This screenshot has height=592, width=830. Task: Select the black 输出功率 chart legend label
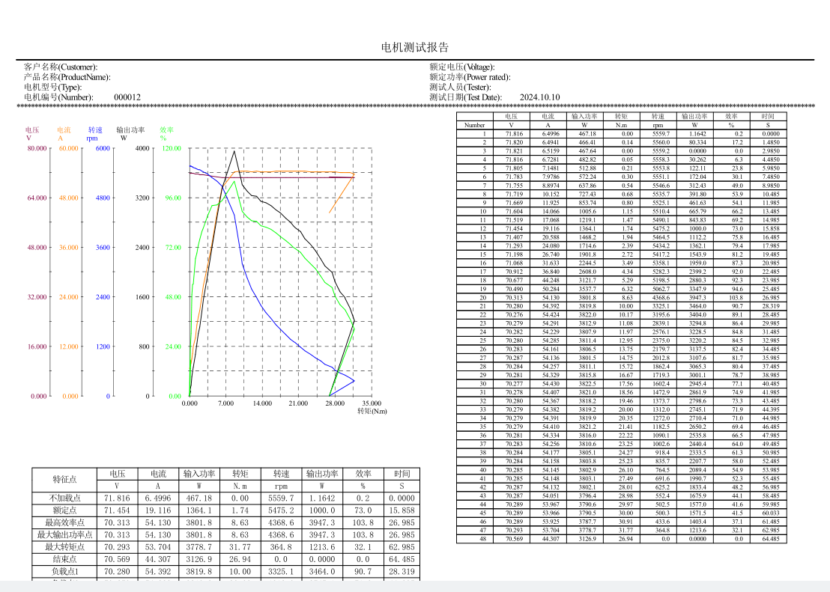(x=131, y=130)
